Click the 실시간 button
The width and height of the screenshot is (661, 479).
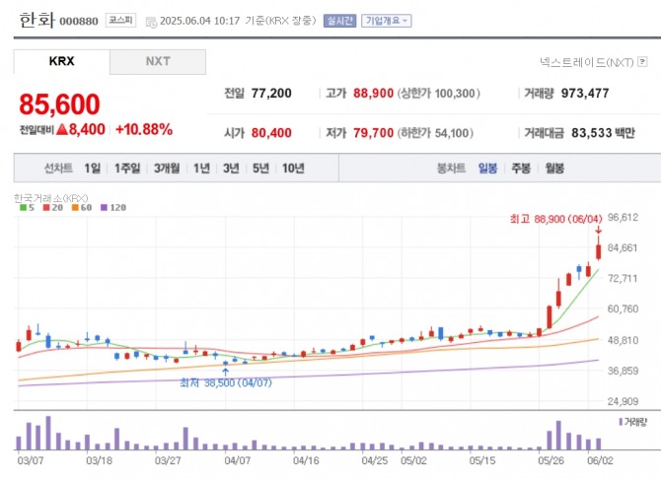tap(339, 21)
